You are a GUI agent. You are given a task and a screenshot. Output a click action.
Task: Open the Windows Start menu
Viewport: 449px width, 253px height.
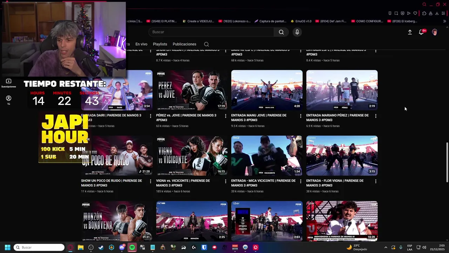[7, 247]
